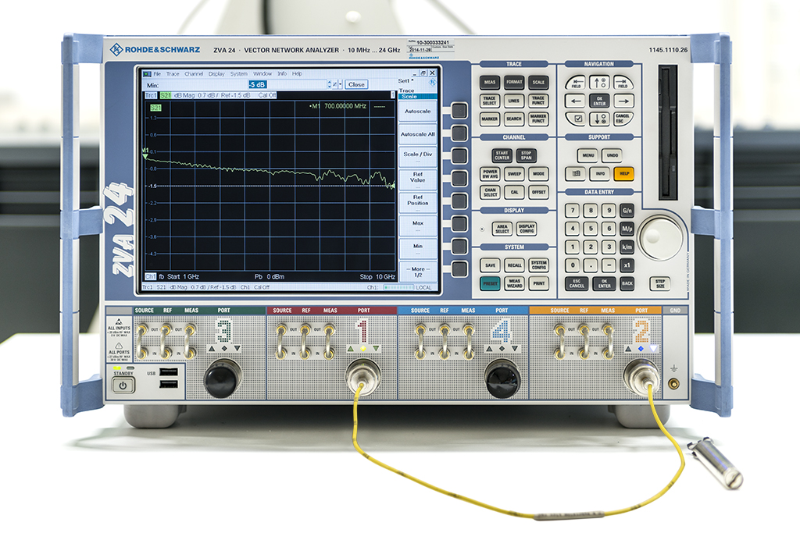Push the STEP SIZE key near the knob

(660, 283)
